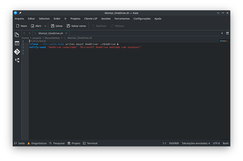Select the Montar_OneDrive.sh tab
The height and width of the screenshot is (161, 243).
(51, 33)
